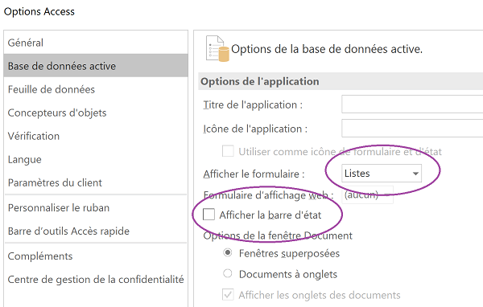Go to Concepteurs d'objets category

point(96,113)
